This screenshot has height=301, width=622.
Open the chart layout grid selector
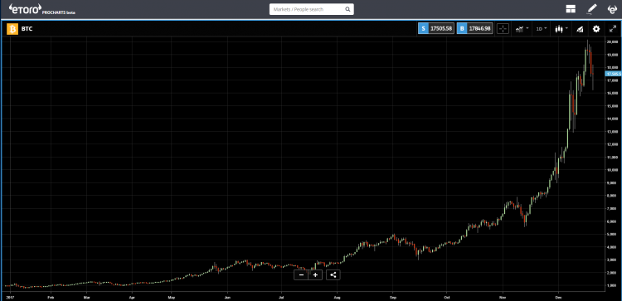[571, 9]
